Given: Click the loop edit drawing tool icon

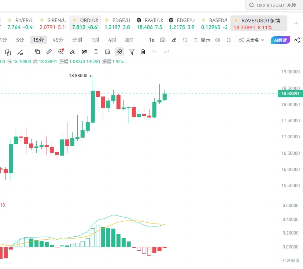Looking at the screenshot, I should [x=8, y=52].
